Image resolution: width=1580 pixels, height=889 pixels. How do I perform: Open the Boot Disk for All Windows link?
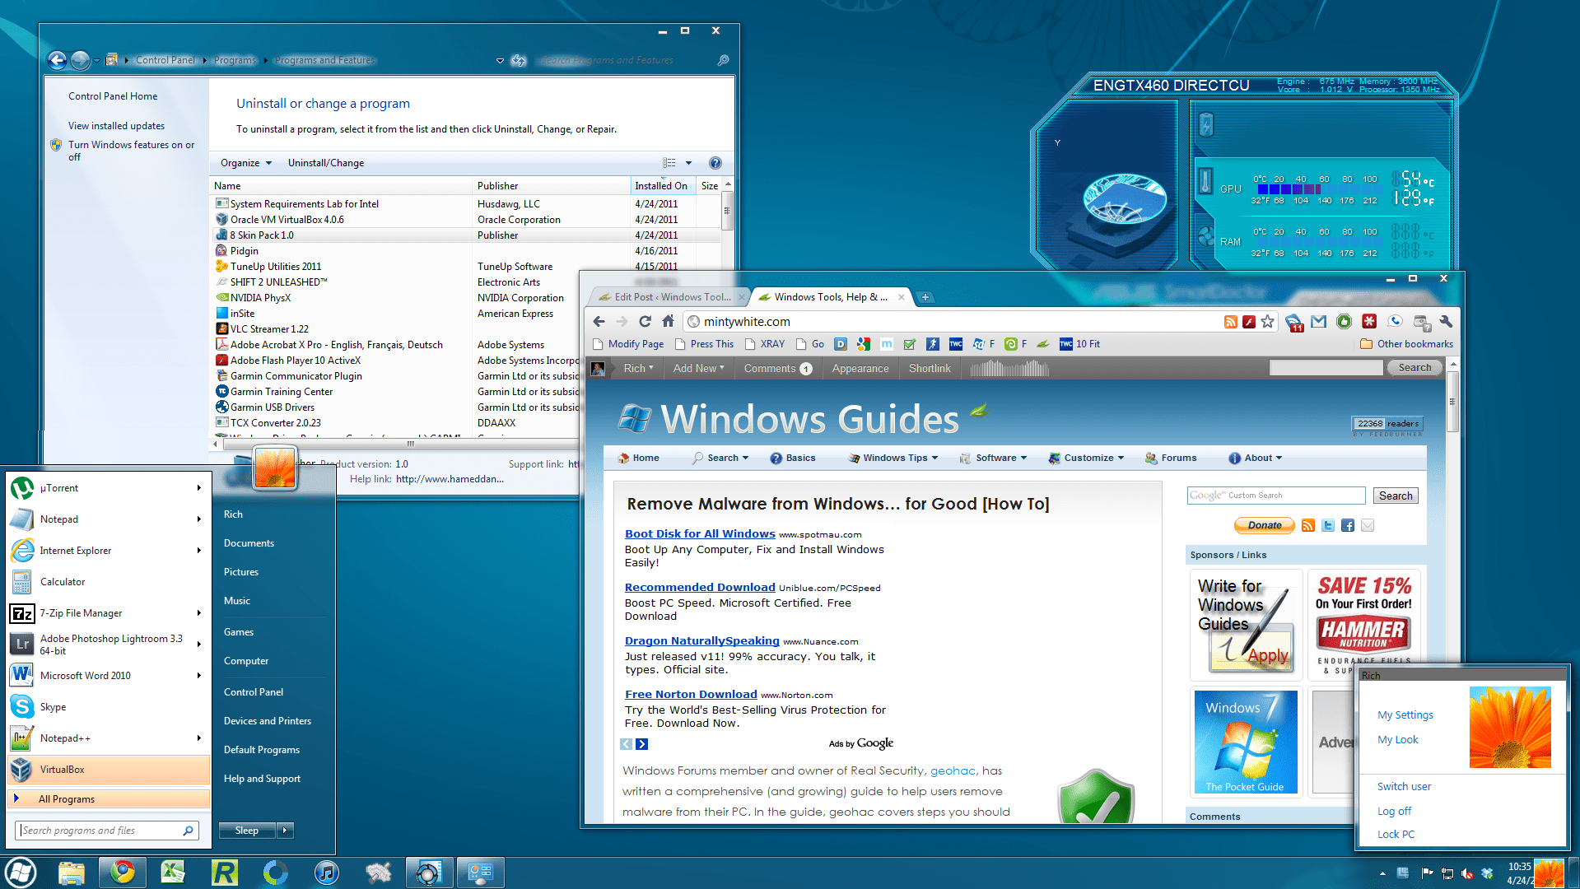[700, 533]
